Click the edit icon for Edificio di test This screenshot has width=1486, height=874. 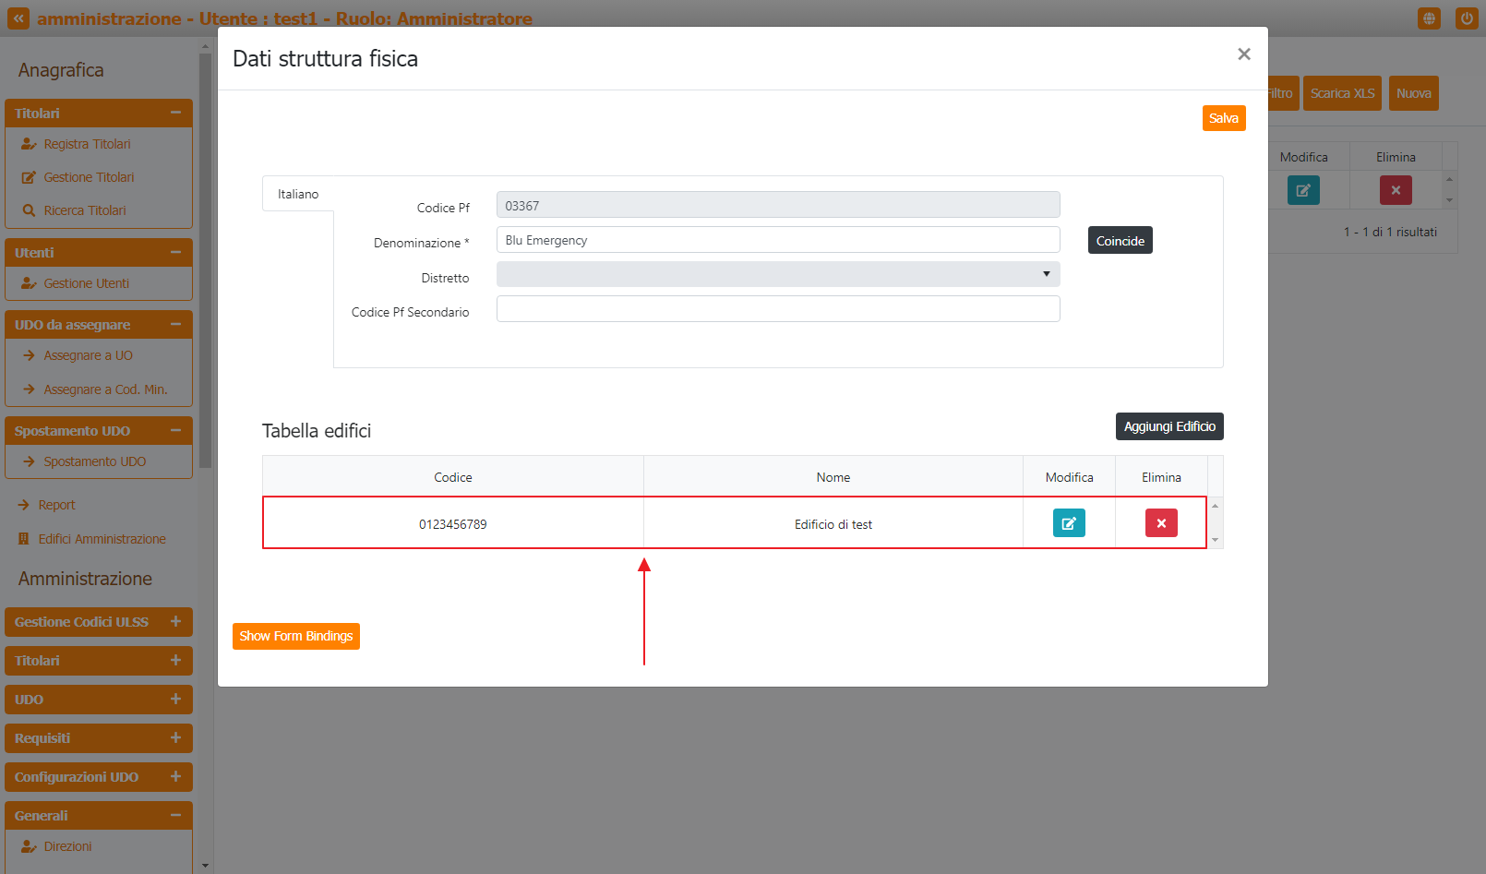click(x=1069, y=523)
